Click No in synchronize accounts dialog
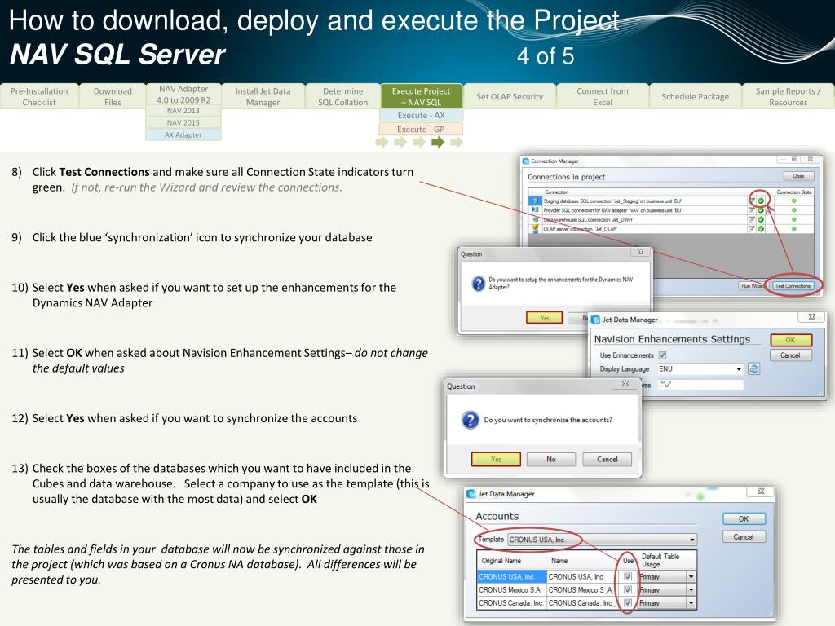 [x=551, y=459]
